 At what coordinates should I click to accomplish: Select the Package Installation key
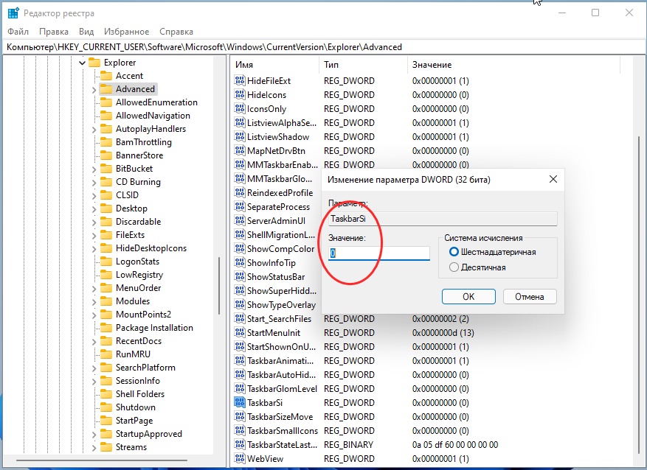pos(154,328)
